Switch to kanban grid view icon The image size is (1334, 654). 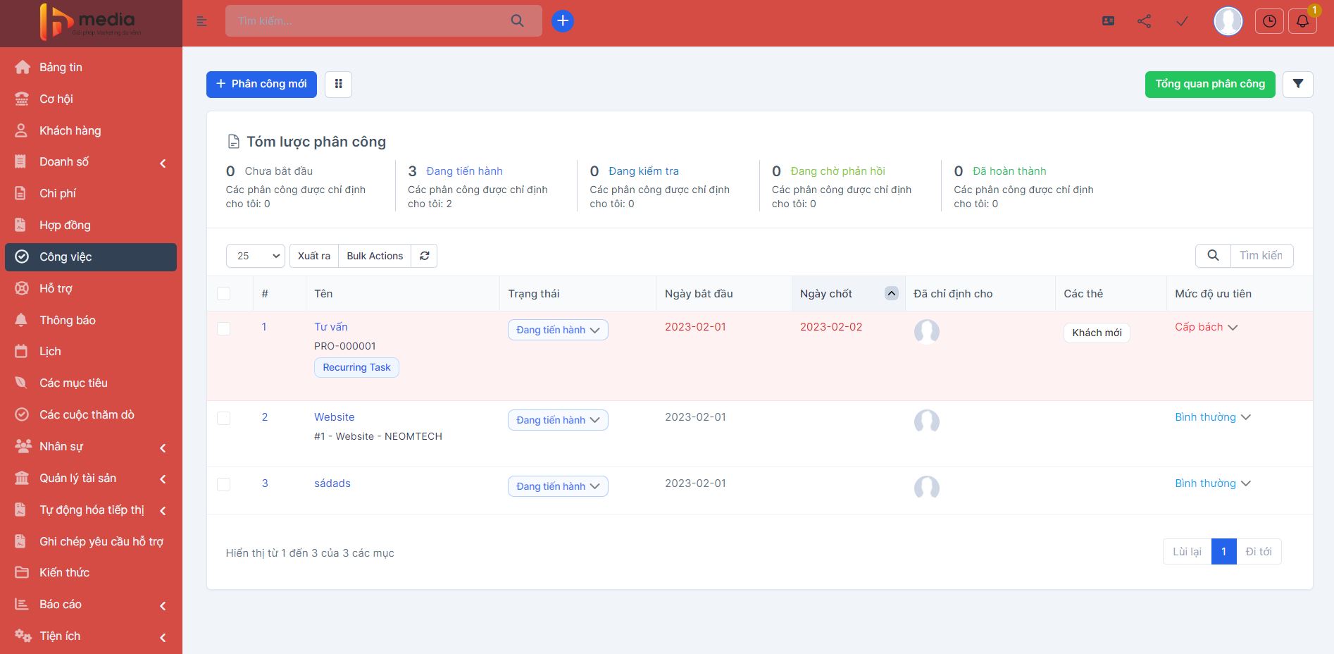point(338,84)
